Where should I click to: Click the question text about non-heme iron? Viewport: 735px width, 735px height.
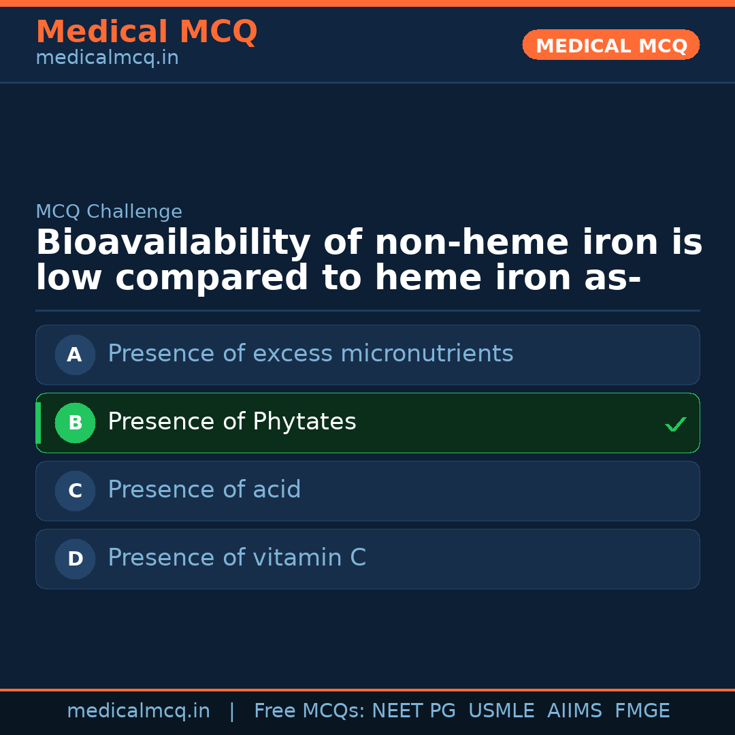[x=368, y=261]
